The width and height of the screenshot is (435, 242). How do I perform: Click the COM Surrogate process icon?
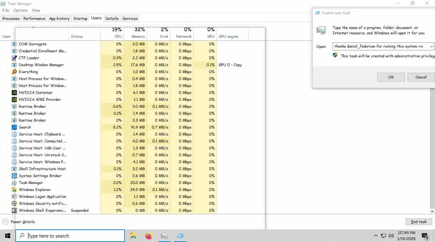click(14, 44)
